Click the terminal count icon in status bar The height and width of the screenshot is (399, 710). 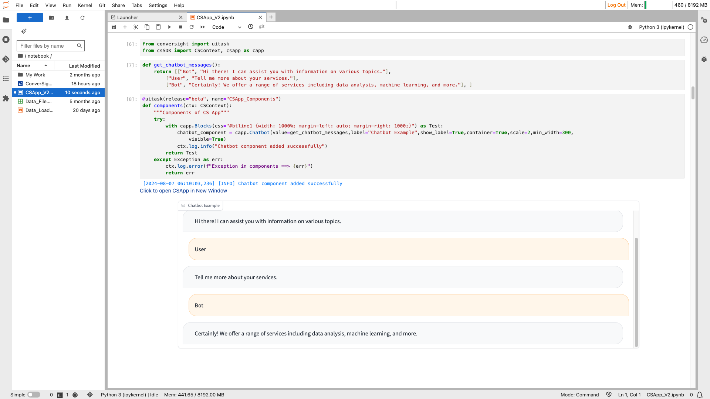click(x=60, y=395)
